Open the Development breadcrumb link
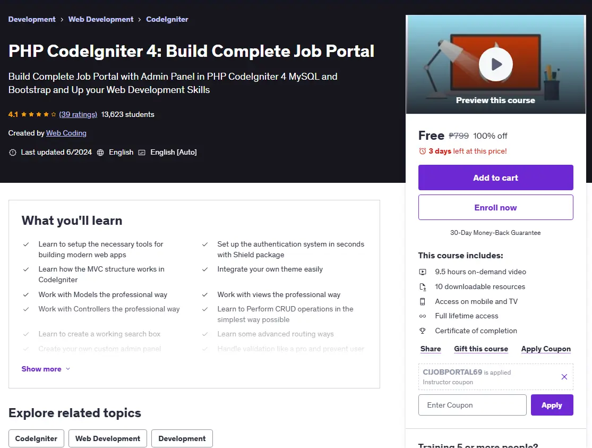This screenshot has width=592, height=448. click(32, 19)
